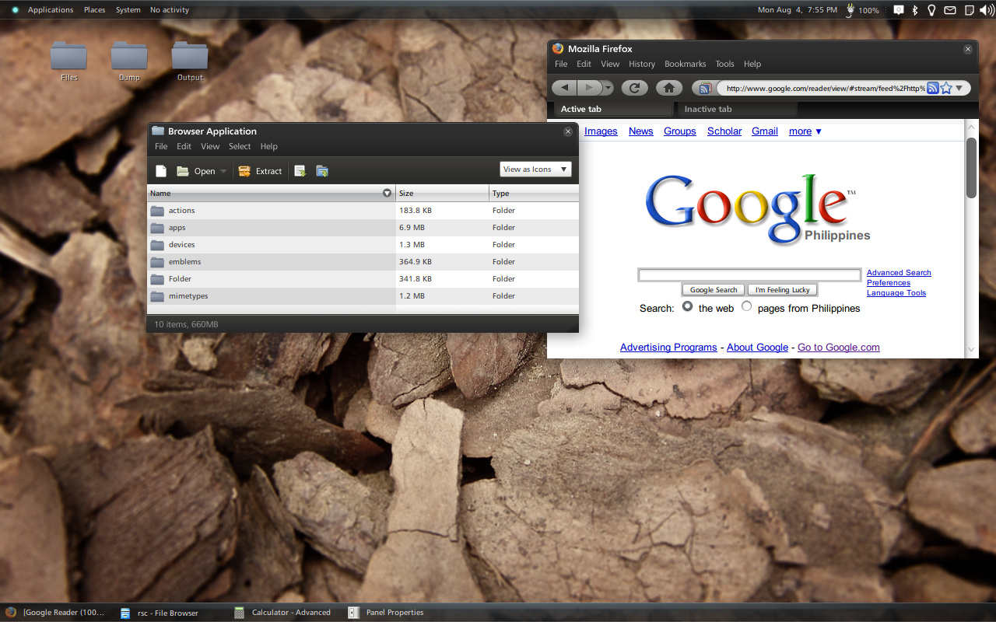
Task: Follow the Advanced Search link
Action: [899, 273]
